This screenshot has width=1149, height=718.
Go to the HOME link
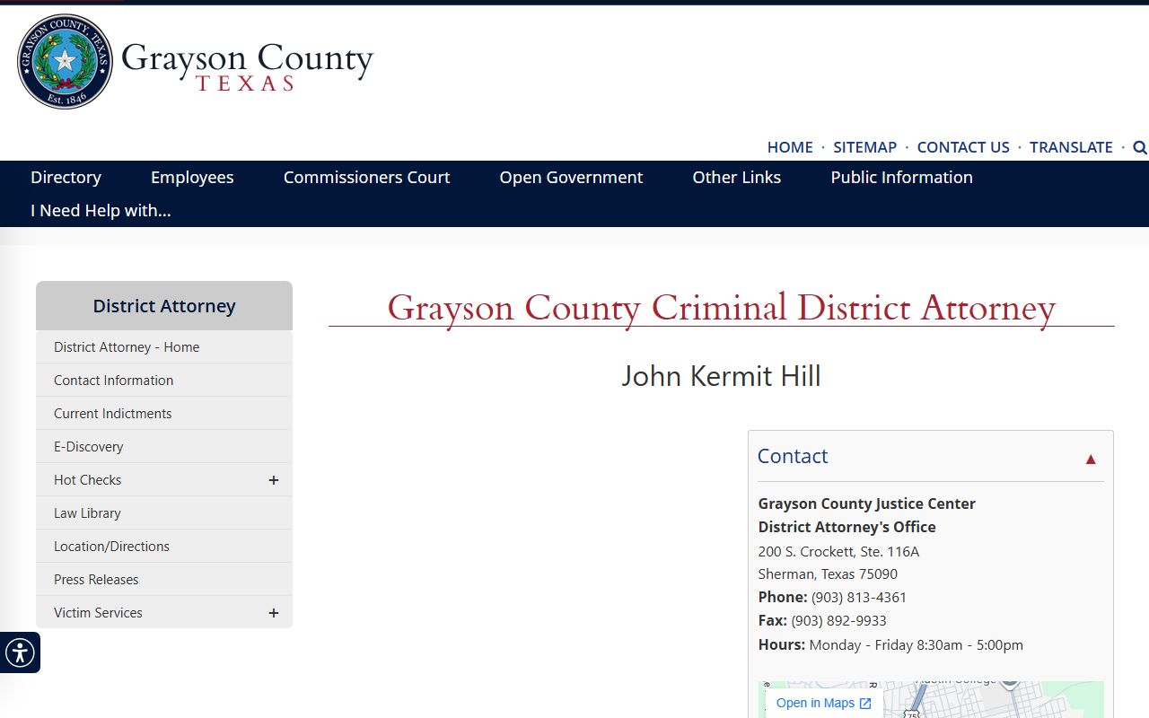(x=790, y=147)
